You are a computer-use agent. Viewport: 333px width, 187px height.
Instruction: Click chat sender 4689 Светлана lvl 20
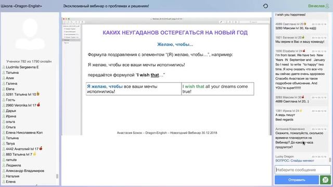pyautogui.click(x=290, y=24)
